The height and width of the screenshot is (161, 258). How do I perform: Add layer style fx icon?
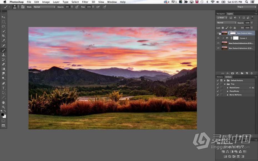(227, 73)
